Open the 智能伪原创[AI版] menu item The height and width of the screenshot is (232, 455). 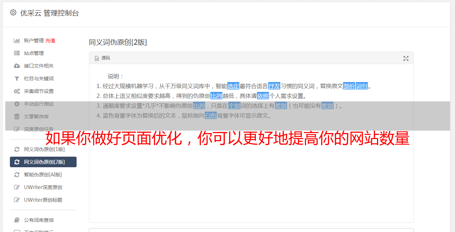(x=43, y=175)
